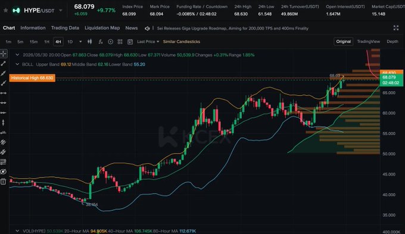Select the crosshair cursor tool
The height and width of the screenshot is (234, 405).
pyautogui.click(x=4, y=54)
